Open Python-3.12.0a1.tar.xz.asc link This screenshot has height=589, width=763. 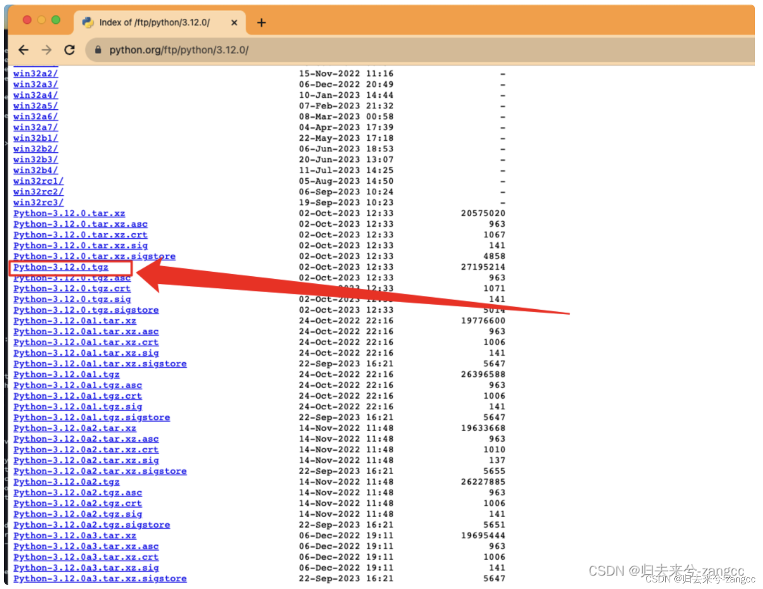[x=86, y=331]
